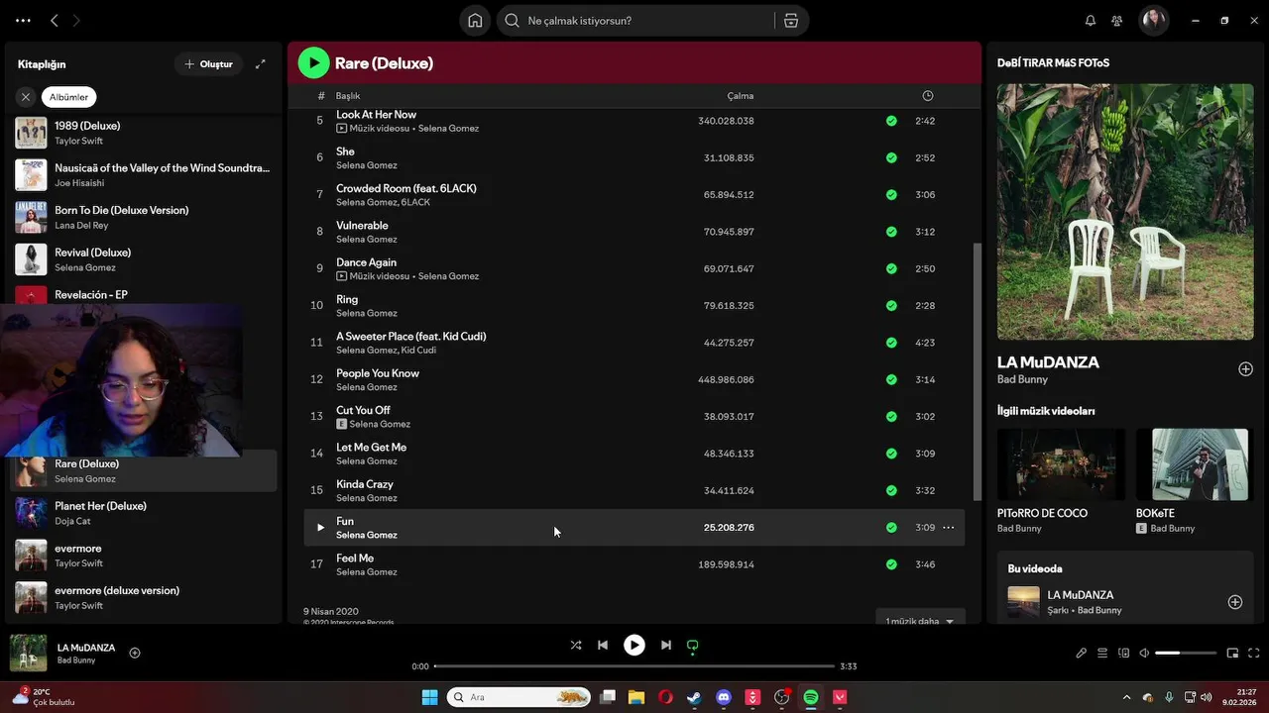
Task: Click the Bad Bunny artist link under LA MuDANZA
Action: pos(1022,379)
